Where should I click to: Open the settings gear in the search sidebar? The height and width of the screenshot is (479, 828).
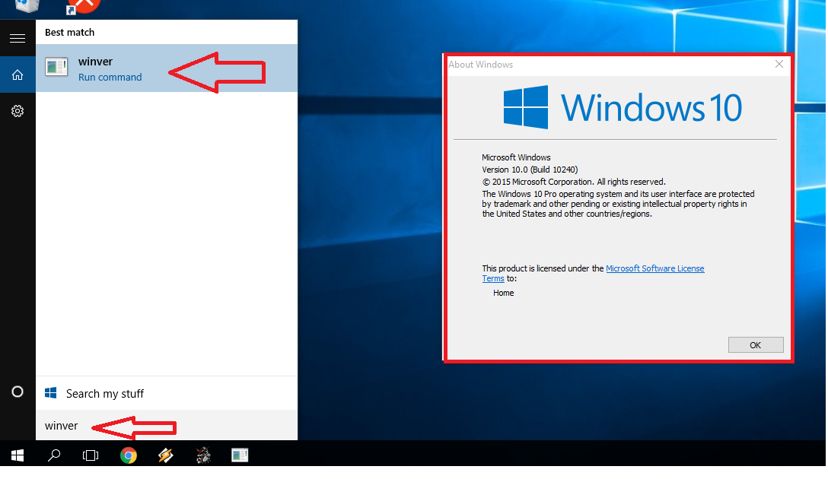18,111
